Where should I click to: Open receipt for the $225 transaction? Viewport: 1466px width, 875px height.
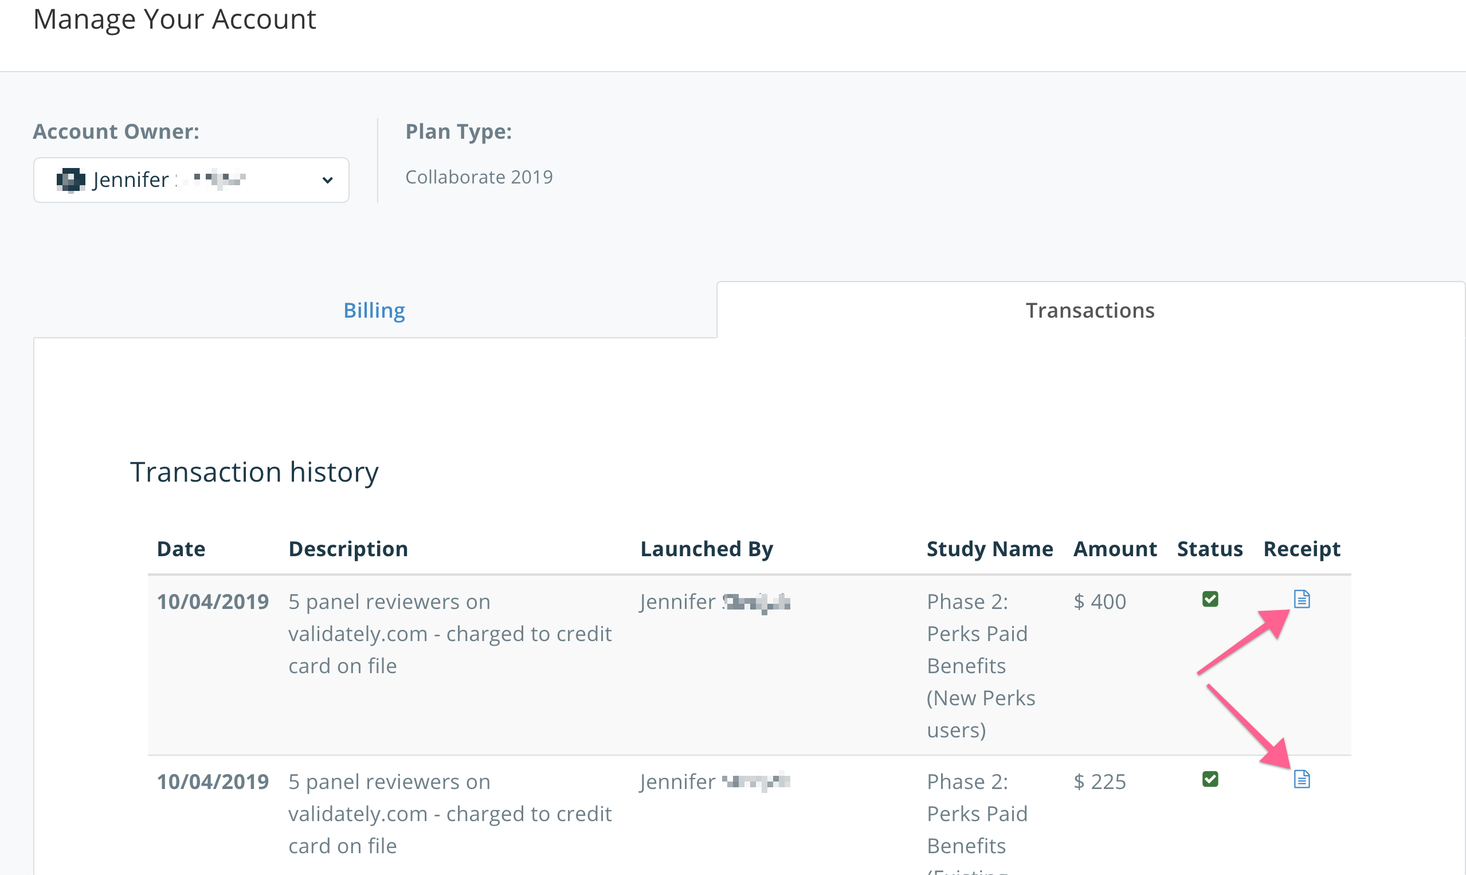1302,779
